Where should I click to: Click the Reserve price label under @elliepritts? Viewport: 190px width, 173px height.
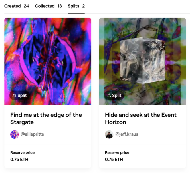click(x=22, y=153)
